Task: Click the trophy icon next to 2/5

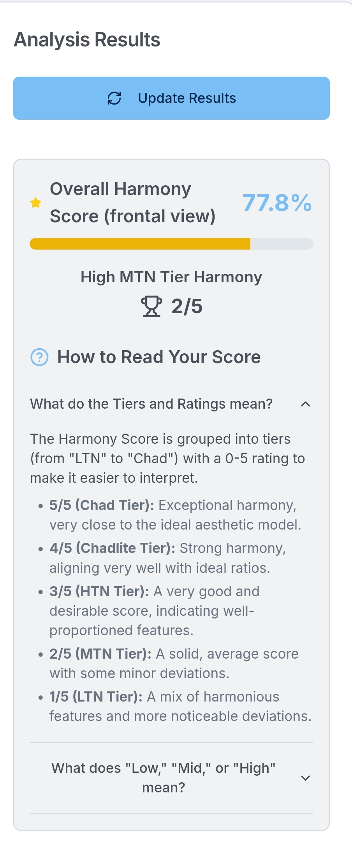Action: coord(151,307)
